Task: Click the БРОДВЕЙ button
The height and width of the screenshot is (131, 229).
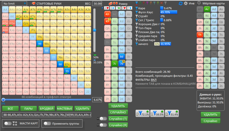Action: pyautogui.click(x=46, y=109)
